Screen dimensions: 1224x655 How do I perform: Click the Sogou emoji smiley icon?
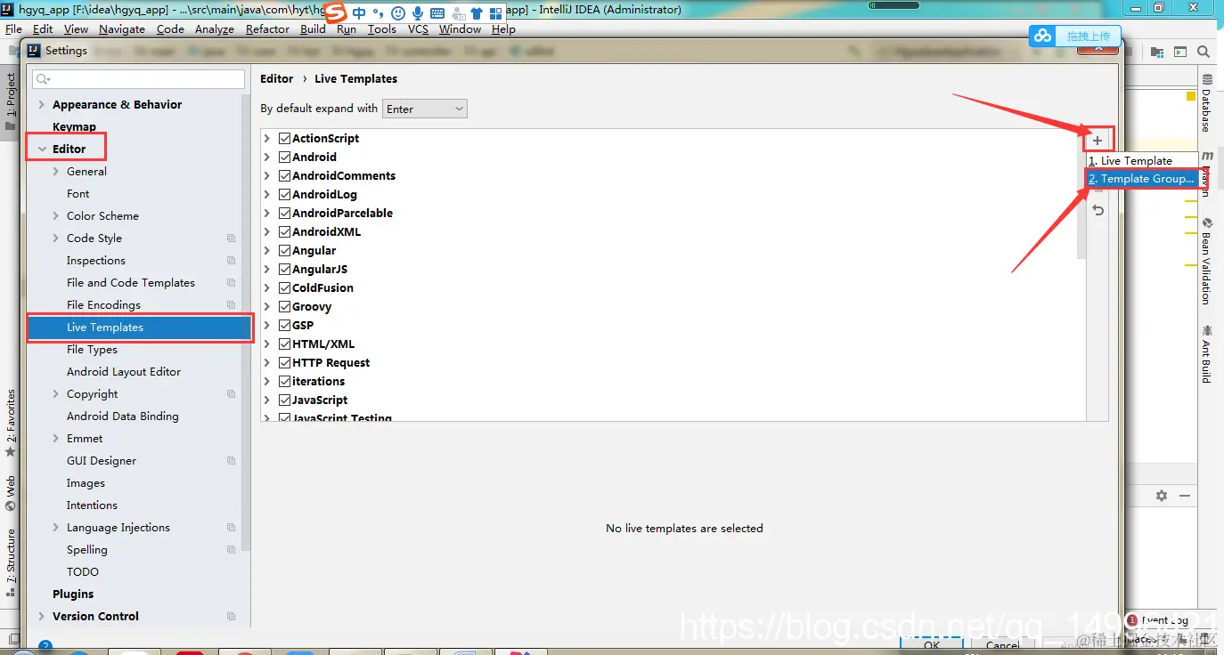[398, 13]
